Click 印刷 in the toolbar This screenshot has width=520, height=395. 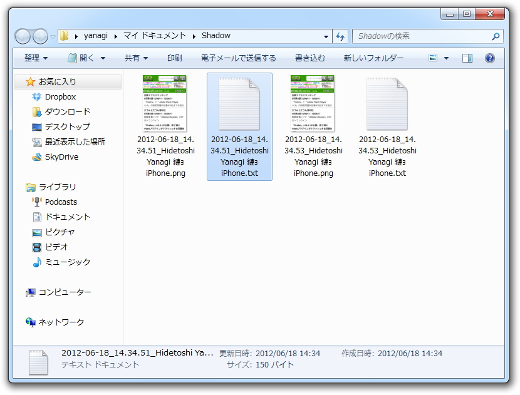174,58
